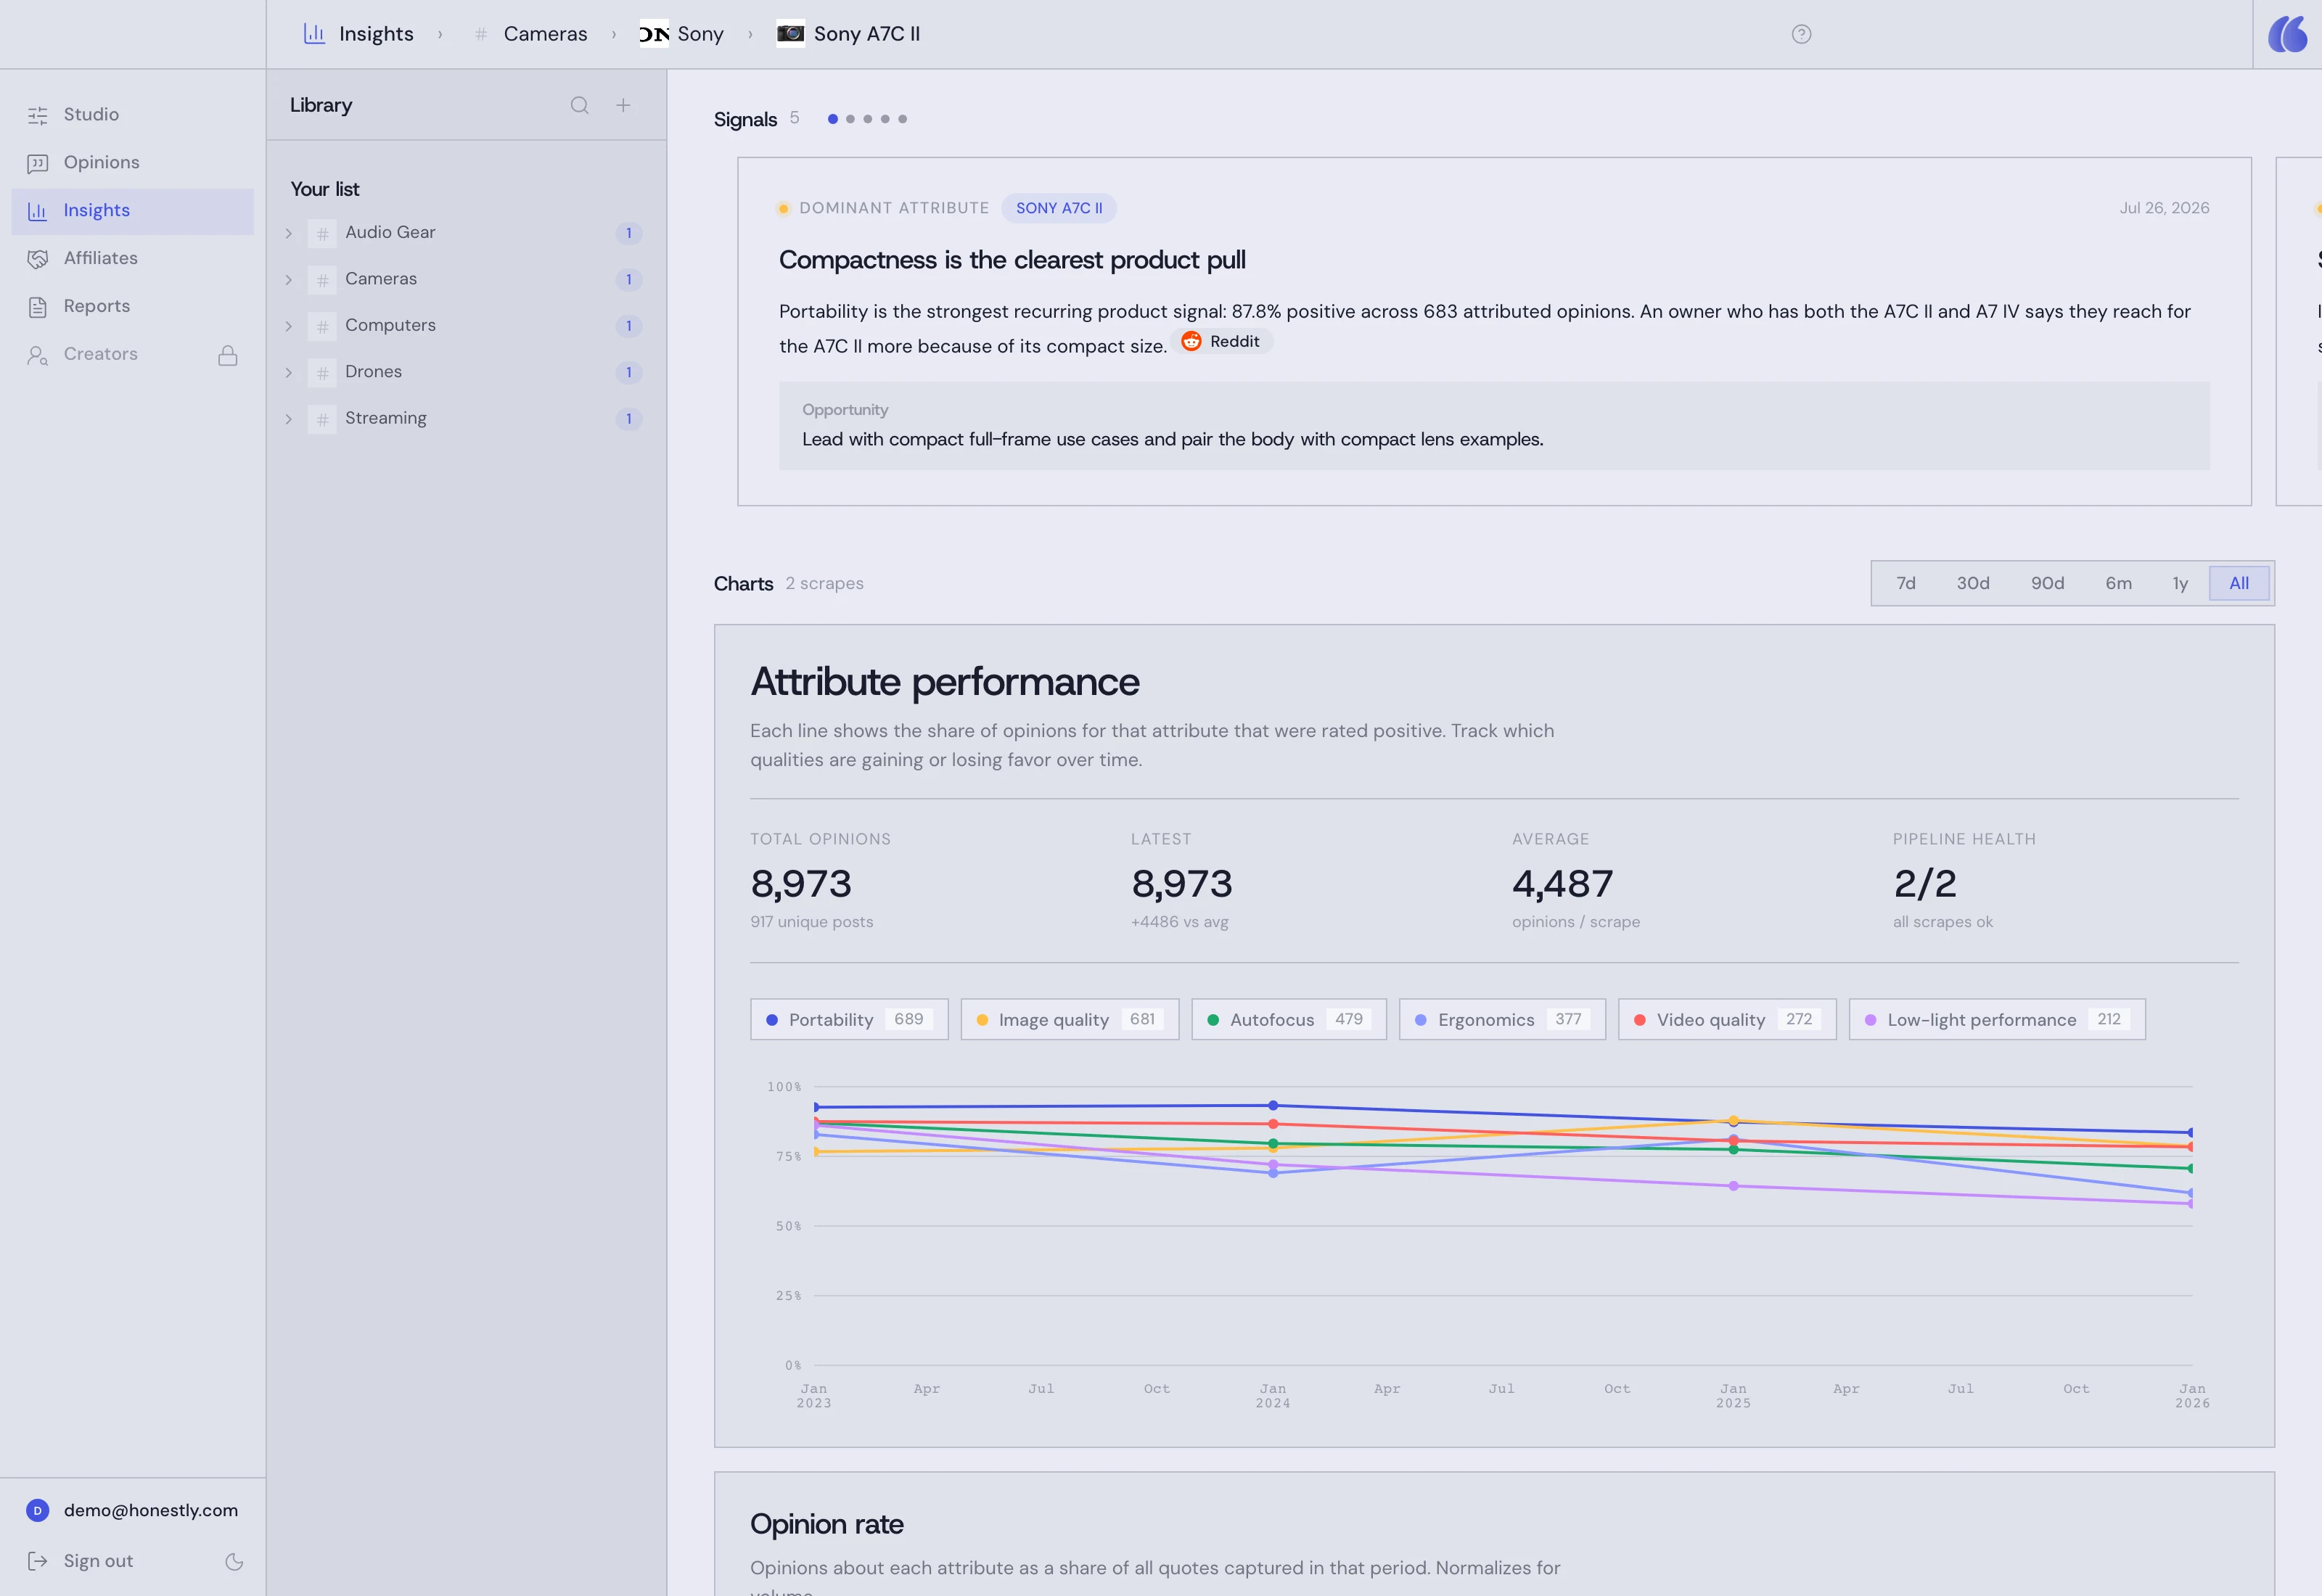Expand the Computers category
The image size is (2322, 1596).
click(289, 326)
